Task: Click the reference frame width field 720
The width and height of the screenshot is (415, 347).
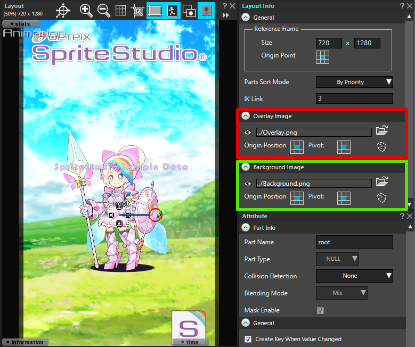Action: click(x=329, y=43)
